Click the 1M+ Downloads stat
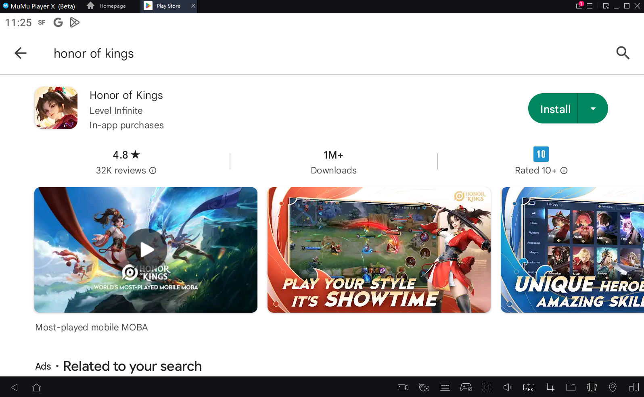 pyautogui.click(x=334, y=163)
